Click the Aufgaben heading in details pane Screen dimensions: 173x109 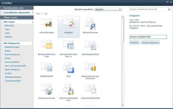click(135, 15)
